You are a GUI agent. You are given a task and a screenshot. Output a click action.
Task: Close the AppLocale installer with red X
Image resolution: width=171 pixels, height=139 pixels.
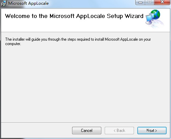[162, 2]
